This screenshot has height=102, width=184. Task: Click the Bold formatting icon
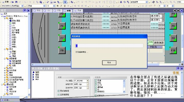58,6
